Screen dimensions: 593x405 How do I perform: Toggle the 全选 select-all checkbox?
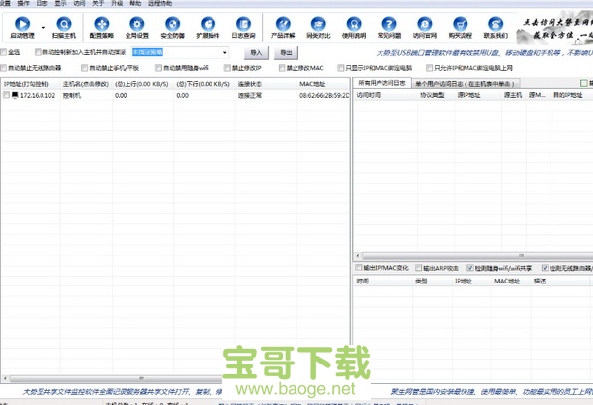click(4, 52)
